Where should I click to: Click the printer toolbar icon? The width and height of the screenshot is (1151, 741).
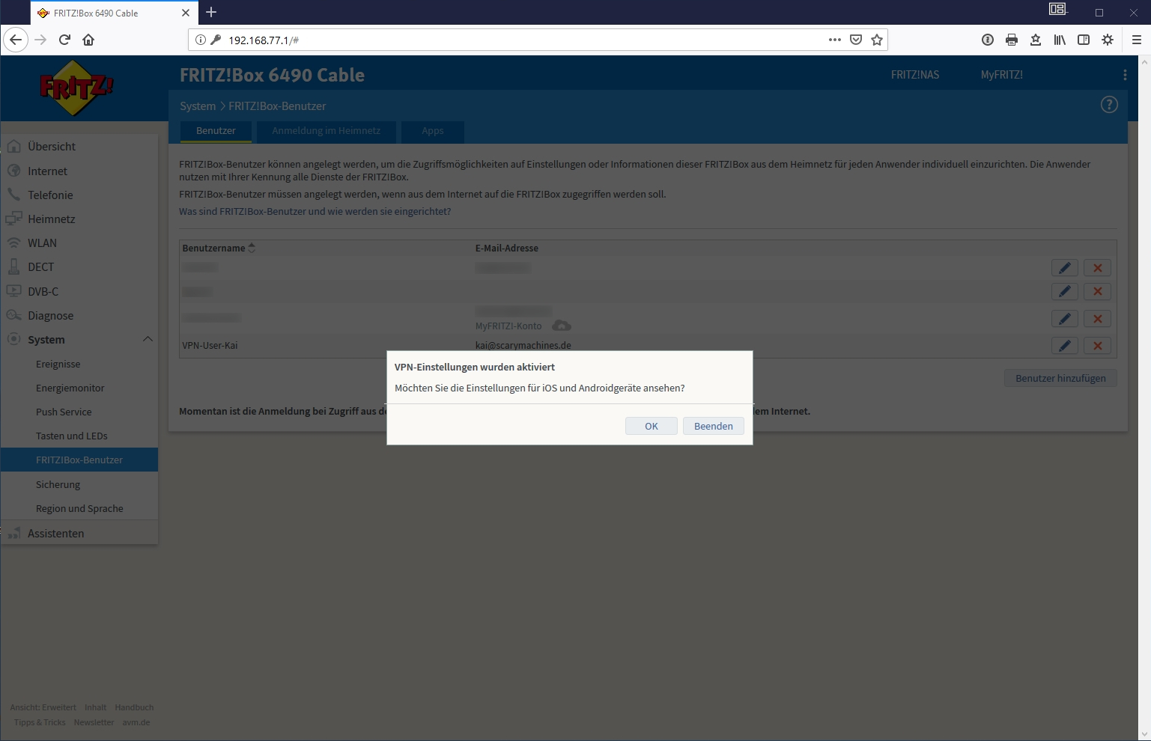click(1012, 40)
